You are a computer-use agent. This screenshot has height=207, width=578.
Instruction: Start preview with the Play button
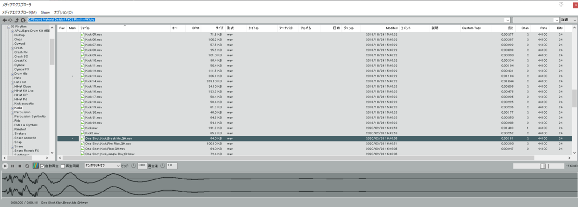tap(5, 166)
